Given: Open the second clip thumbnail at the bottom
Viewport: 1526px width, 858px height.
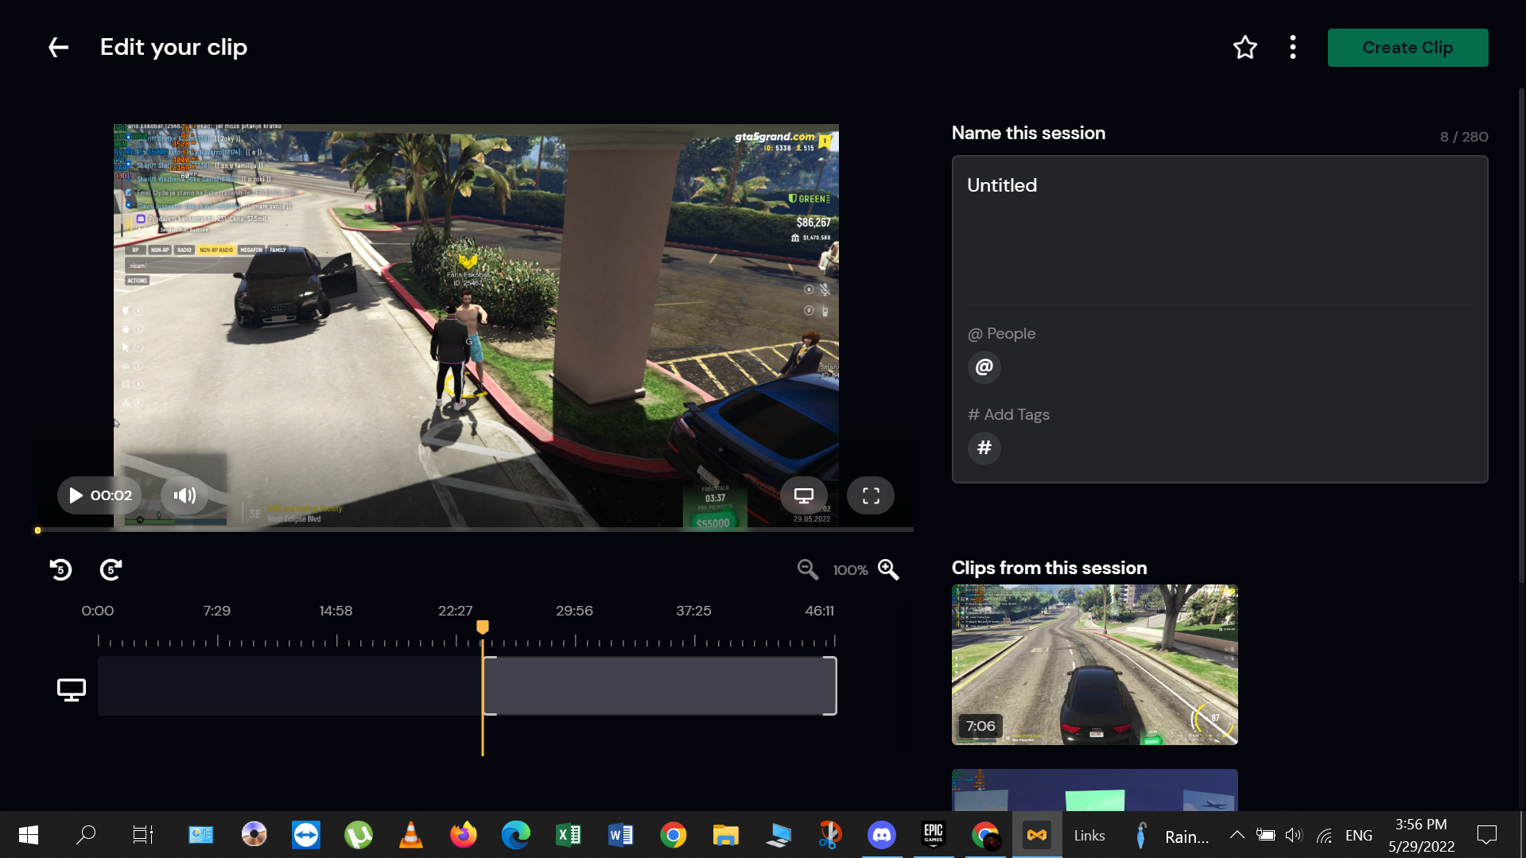Looking at the screenshot, I should [1095, 790].
